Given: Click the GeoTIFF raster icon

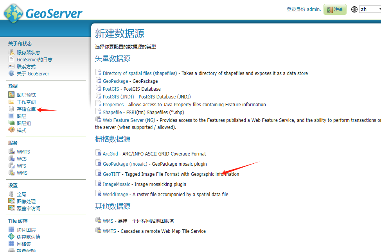Looking at the screenshot, I should [x=99, y=173].
